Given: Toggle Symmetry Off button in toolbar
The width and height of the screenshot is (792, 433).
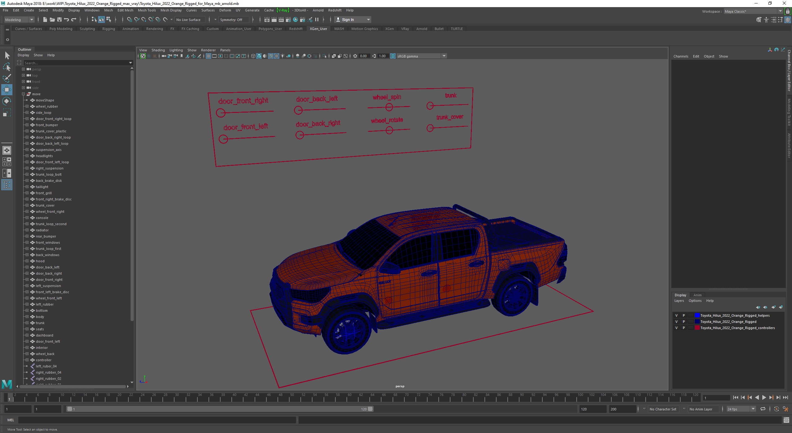Looking at the screenshot, I should [231, 20].
